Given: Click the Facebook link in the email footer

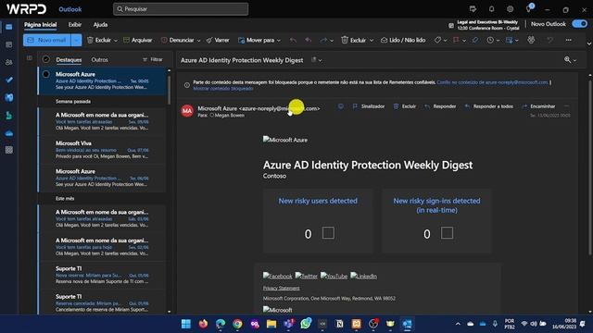Looking at the screenshot, I should point(278,276).
